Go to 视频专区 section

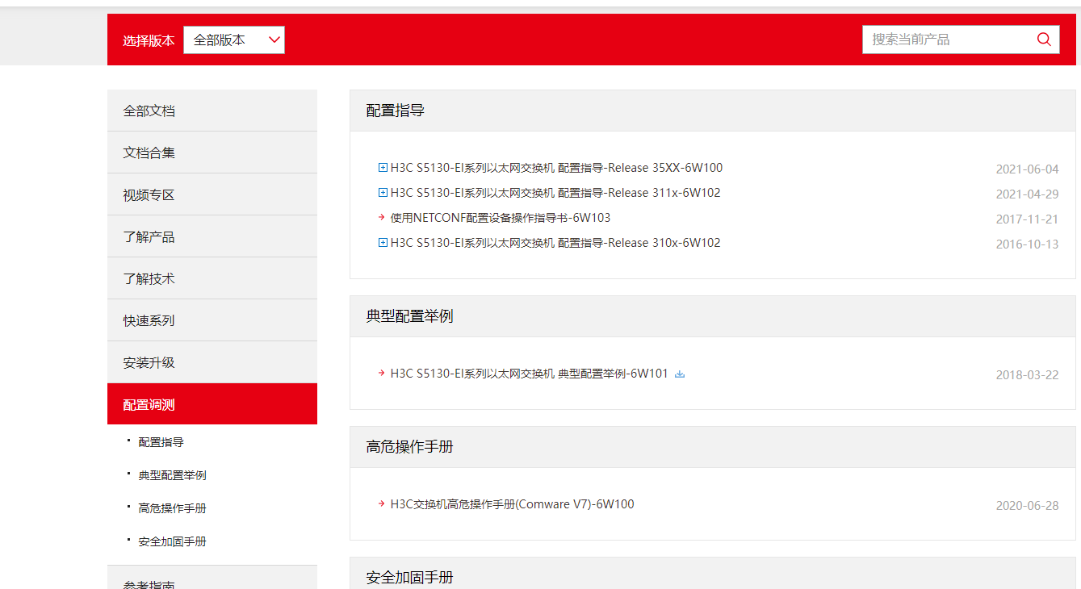[x=212, y=194]
